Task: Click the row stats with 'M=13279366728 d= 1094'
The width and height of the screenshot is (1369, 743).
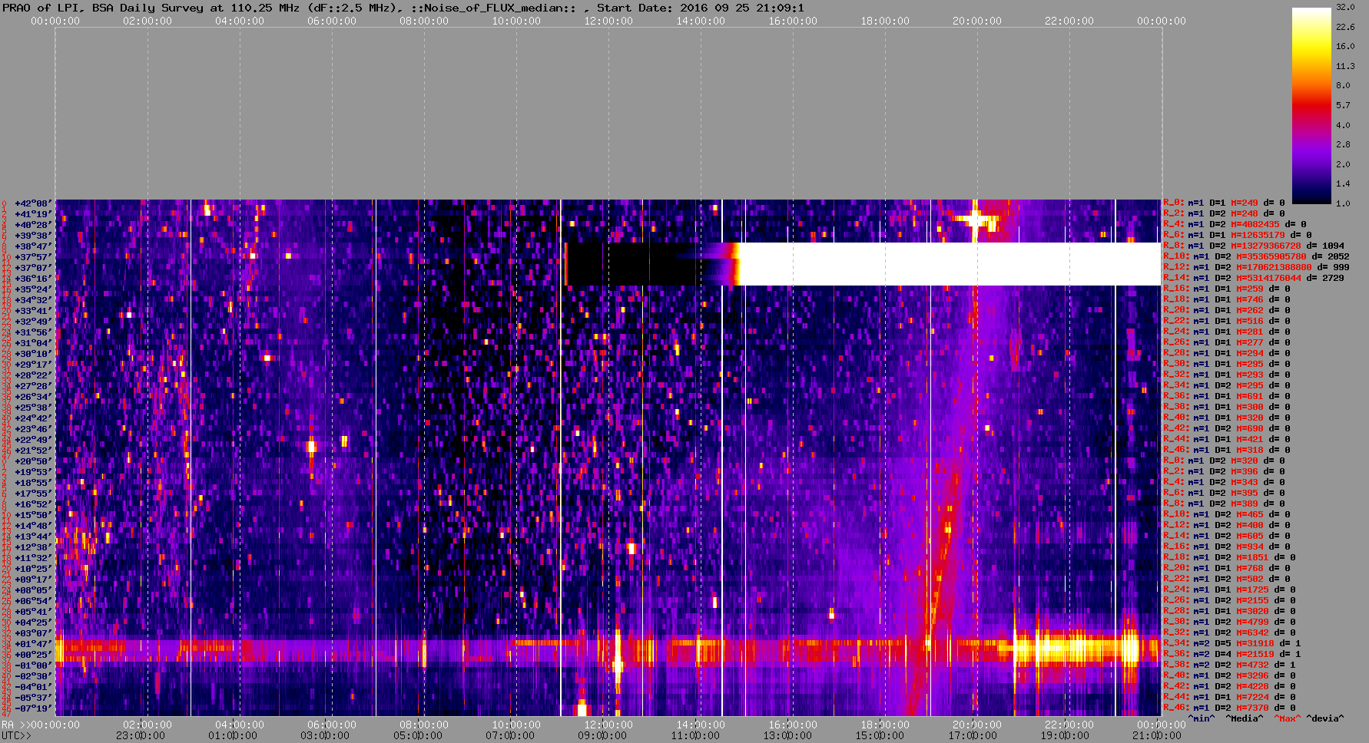Action: coord(1254,246)
